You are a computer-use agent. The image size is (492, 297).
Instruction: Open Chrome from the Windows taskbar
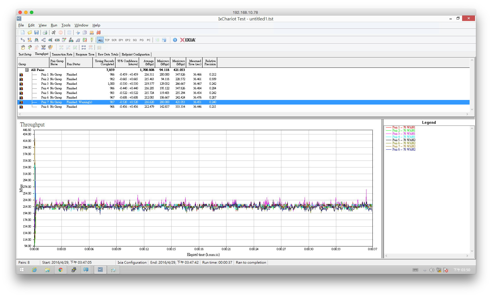(x=60, y=270)
